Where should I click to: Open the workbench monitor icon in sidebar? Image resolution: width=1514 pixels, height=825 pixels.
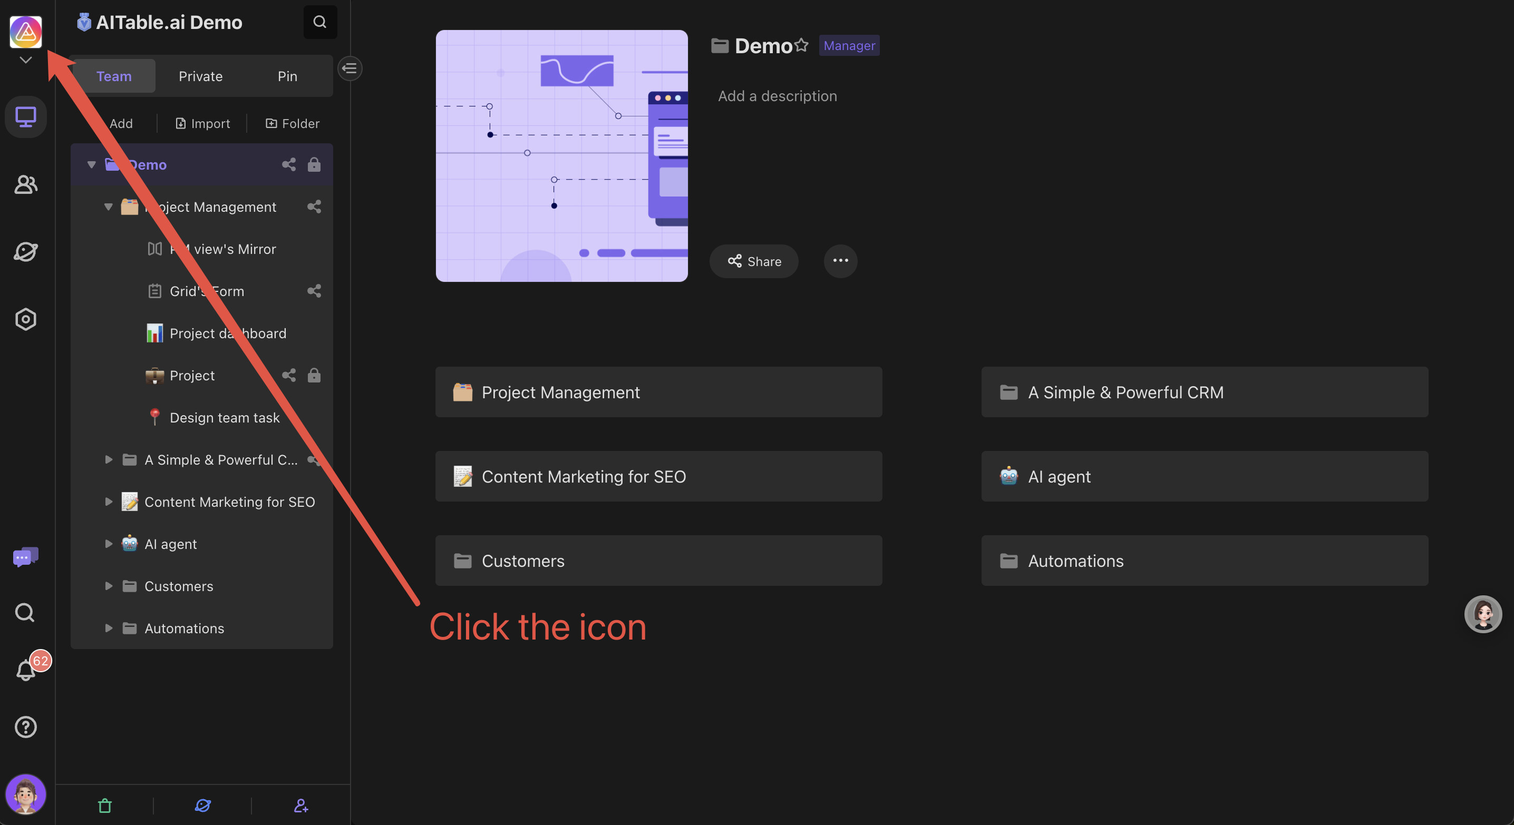pyautogui.click(x=26, y=117)
